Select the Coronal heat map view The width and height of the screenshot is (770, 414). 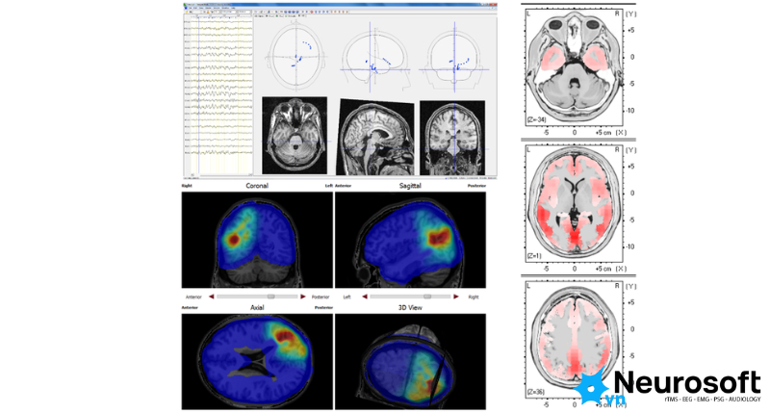tap(257, 240)
